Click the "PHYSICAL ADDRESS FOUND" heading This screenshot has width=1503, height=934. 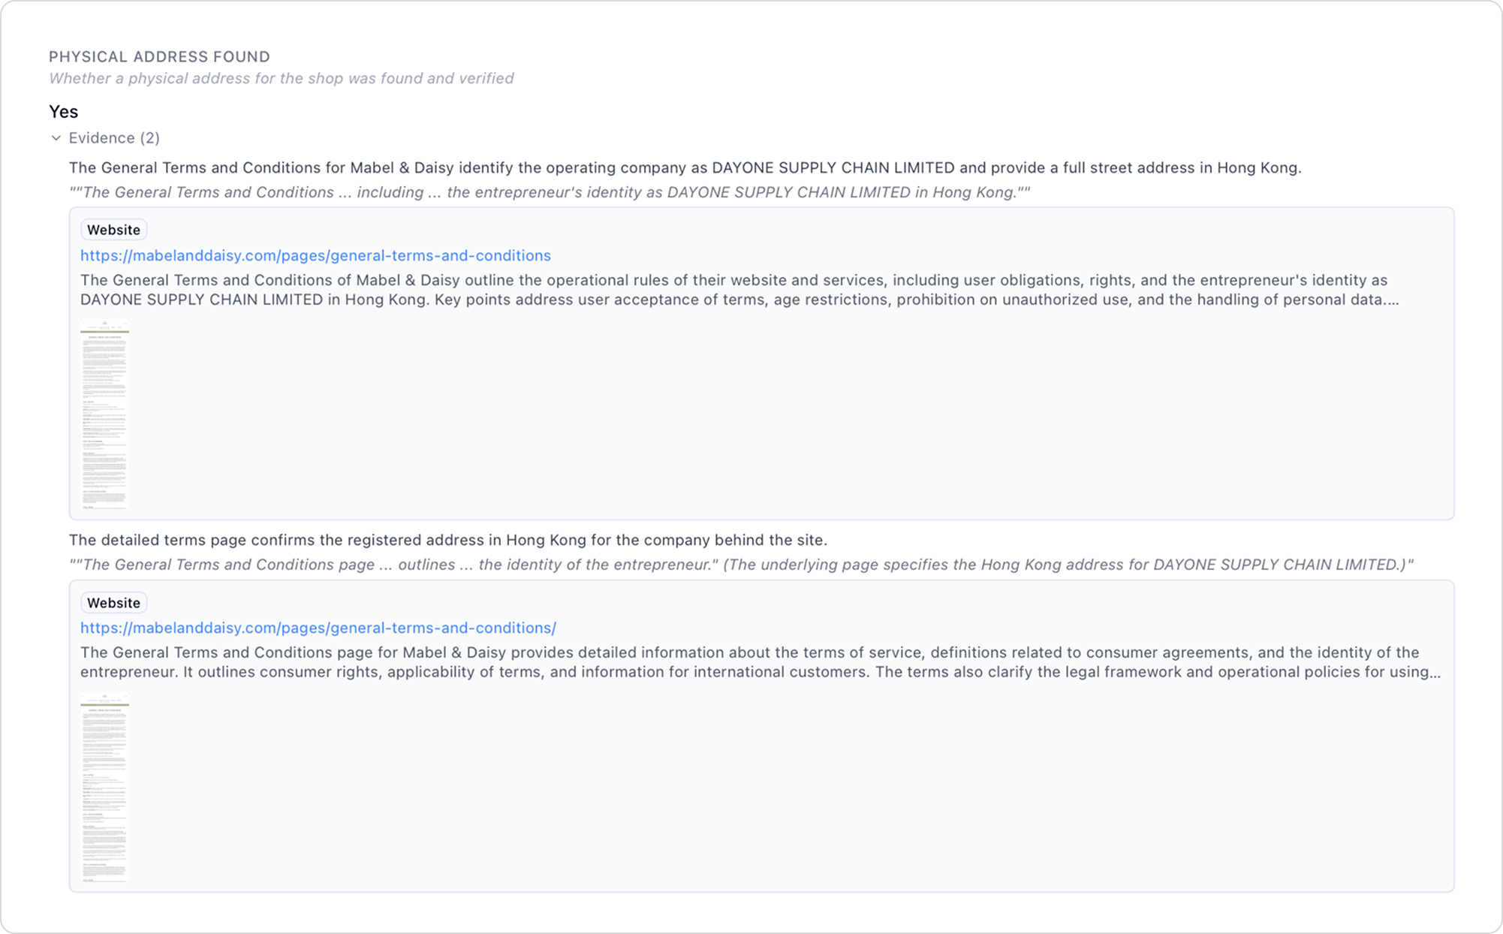(x=159, y=57)
